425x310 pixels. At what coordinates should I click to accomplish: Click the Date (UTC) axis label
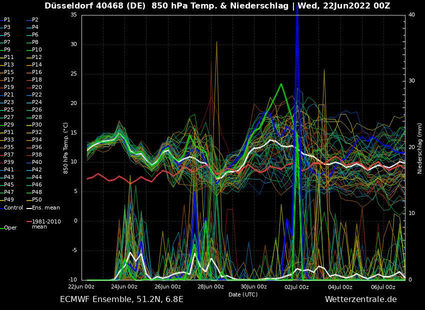[243, 294]
